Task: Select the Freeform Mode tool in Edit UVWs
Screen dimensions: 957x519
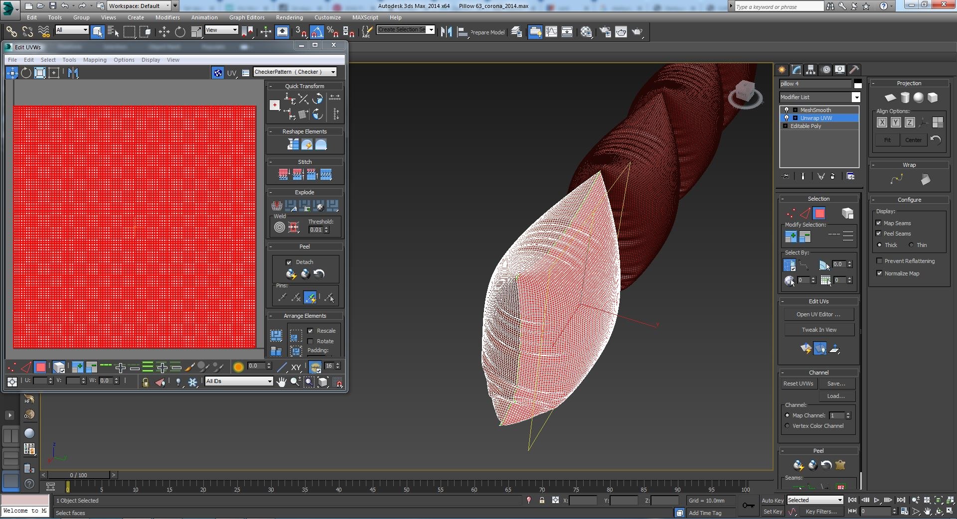Action: click(54, 73)
